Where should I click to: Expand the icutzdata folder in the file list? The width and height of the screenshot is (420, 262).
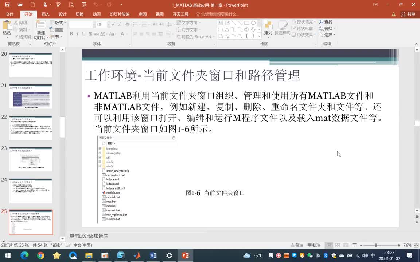coord(100,148)
